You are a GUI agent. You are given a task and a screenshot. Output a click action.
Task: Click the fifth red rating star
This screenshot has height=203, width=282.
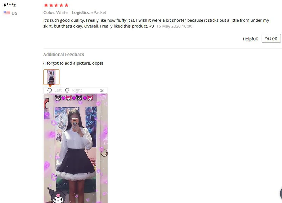pos(66,5)
